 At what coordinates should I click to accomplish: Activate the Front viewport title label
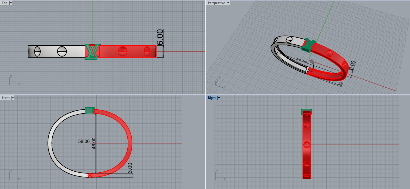coord(6,98)
